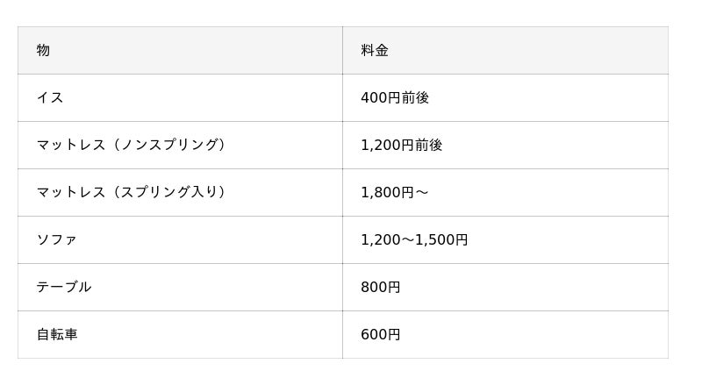Image resolution: width=702 pixels, height=385 pixels.
Task: Click the ～ symbol after 1,800円
Action: point(421,193)
